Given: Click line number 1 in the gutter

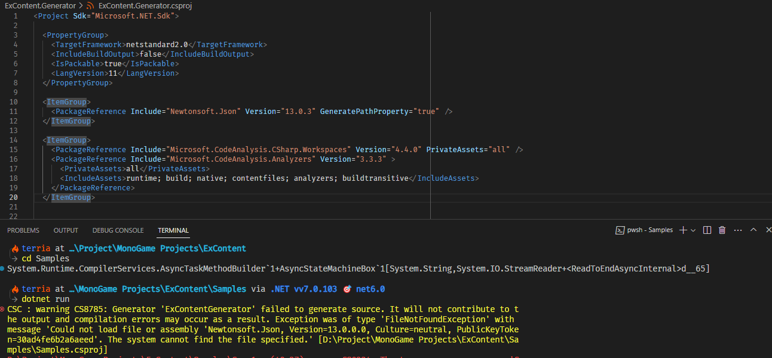Looking at the screenshot, I should tap(16, 16).
